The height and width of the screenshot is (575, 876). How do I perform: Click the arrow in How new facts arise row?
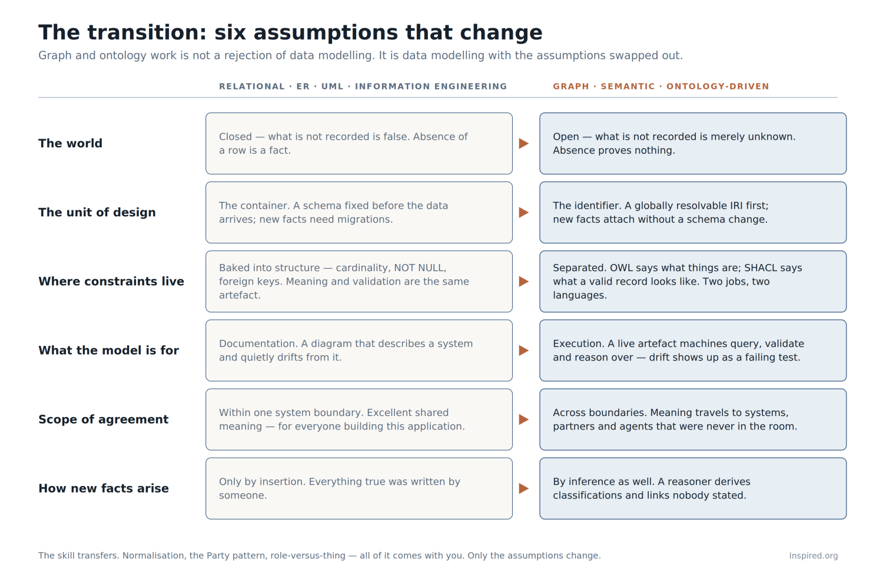(x=523, y=488)
